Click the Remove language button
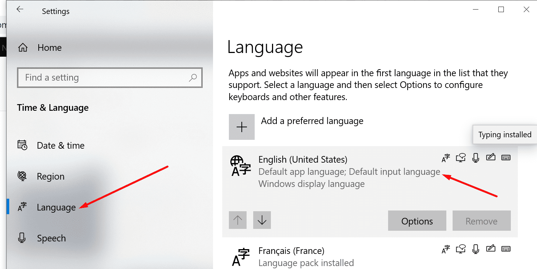Viewport: 537px width, 269px height. 482,221
